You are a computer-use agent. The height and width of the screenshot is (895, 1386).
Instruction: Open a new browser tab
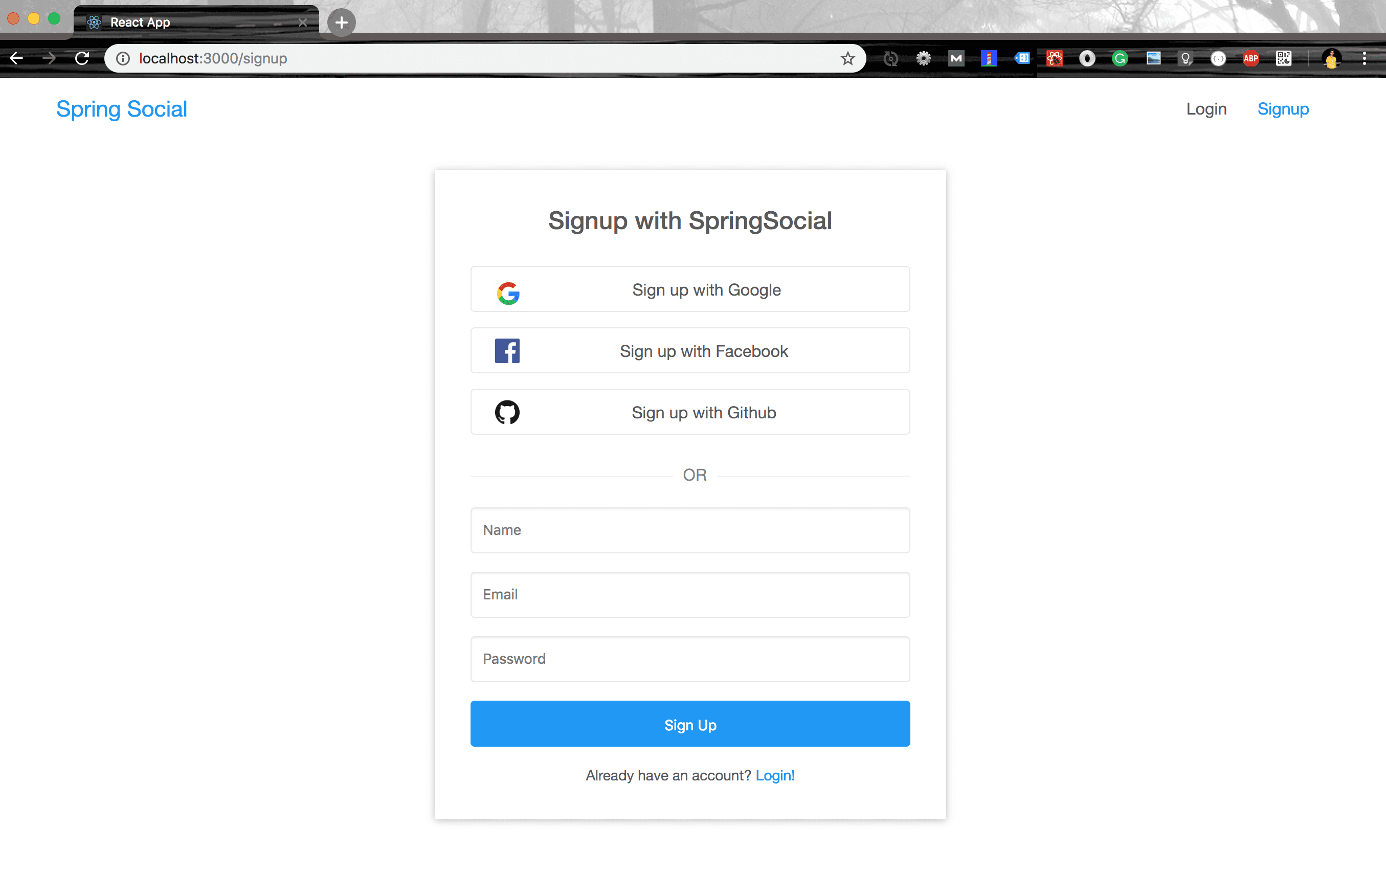pyautogui.click(x=340, y=23)
